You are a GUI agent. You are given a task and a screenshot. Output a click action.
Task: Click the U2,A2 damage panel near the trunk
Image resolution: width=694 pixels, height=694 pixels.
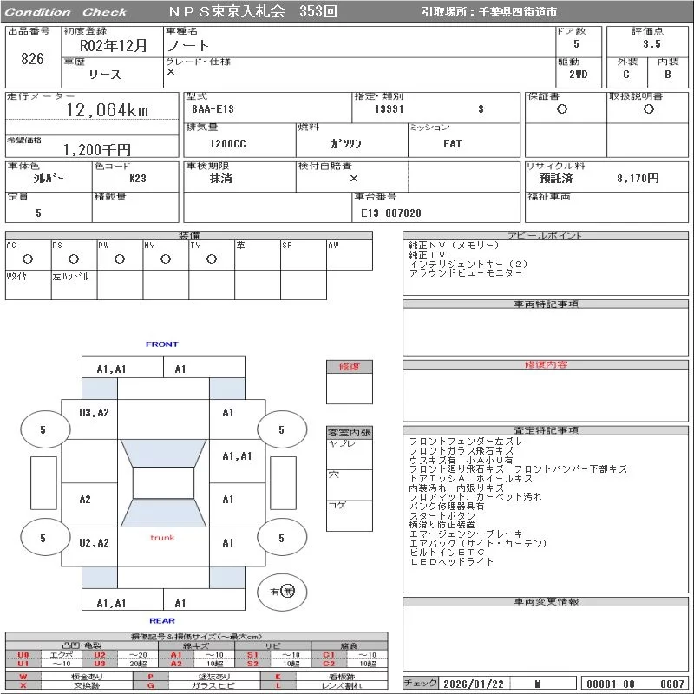tap(94, 543)
